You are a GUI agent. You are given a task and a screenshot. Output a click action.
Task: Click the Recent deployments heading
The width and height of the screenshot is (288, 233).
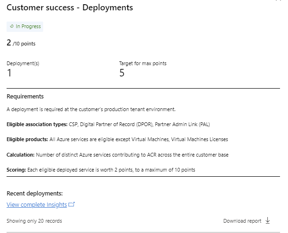35,193
